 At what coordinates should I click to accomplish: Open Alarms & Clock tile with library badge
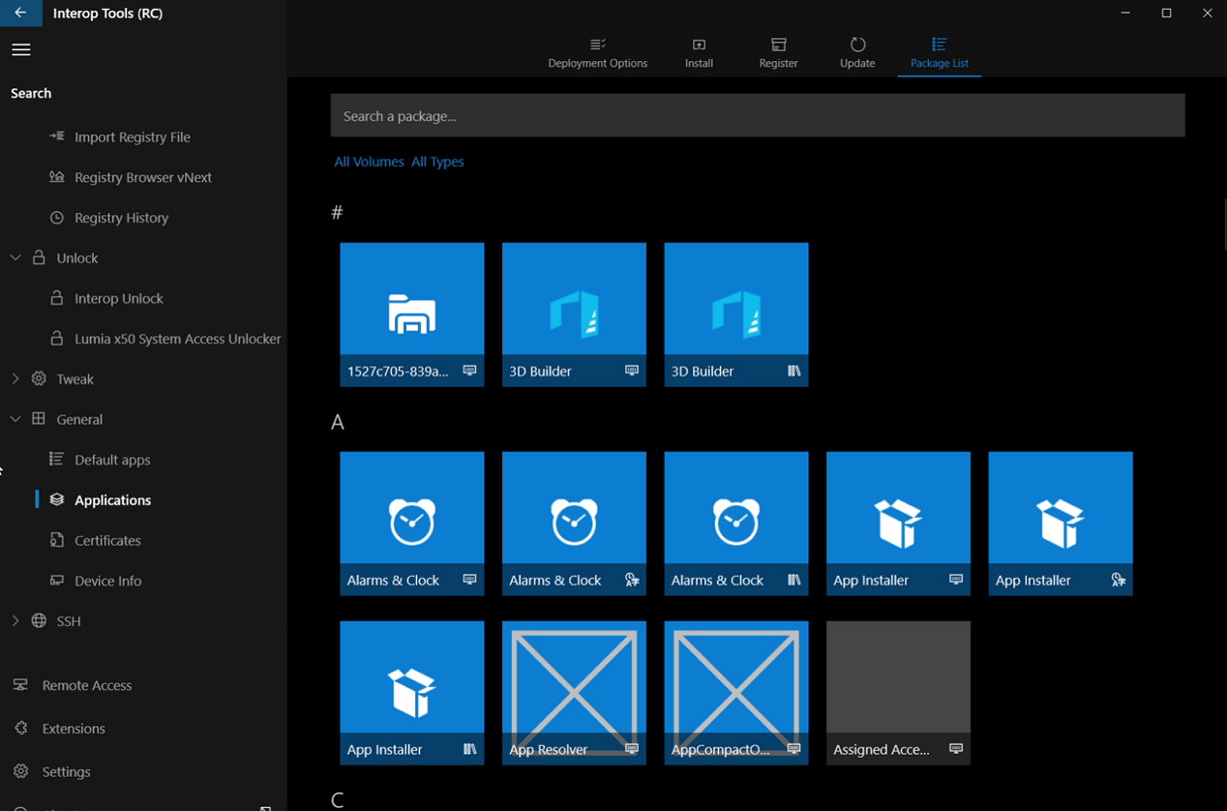click(736, 524)
